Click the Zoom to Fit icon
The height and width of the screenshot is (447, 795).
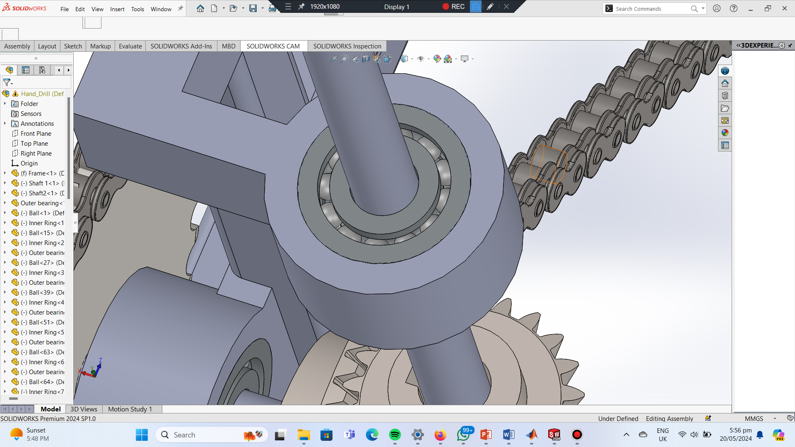[x=334, y=59]
